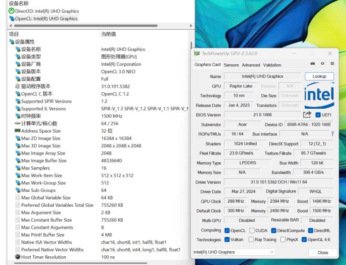Click the Device ID value 8086 A7A8 - 1025 188E
Viewport: 346px width, 265px height.
click(309, 124)
